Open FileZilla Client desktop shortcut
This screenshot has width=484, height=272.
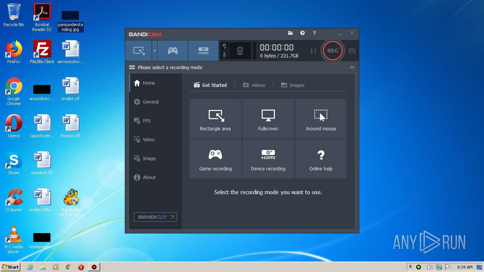tap(42, 52)
